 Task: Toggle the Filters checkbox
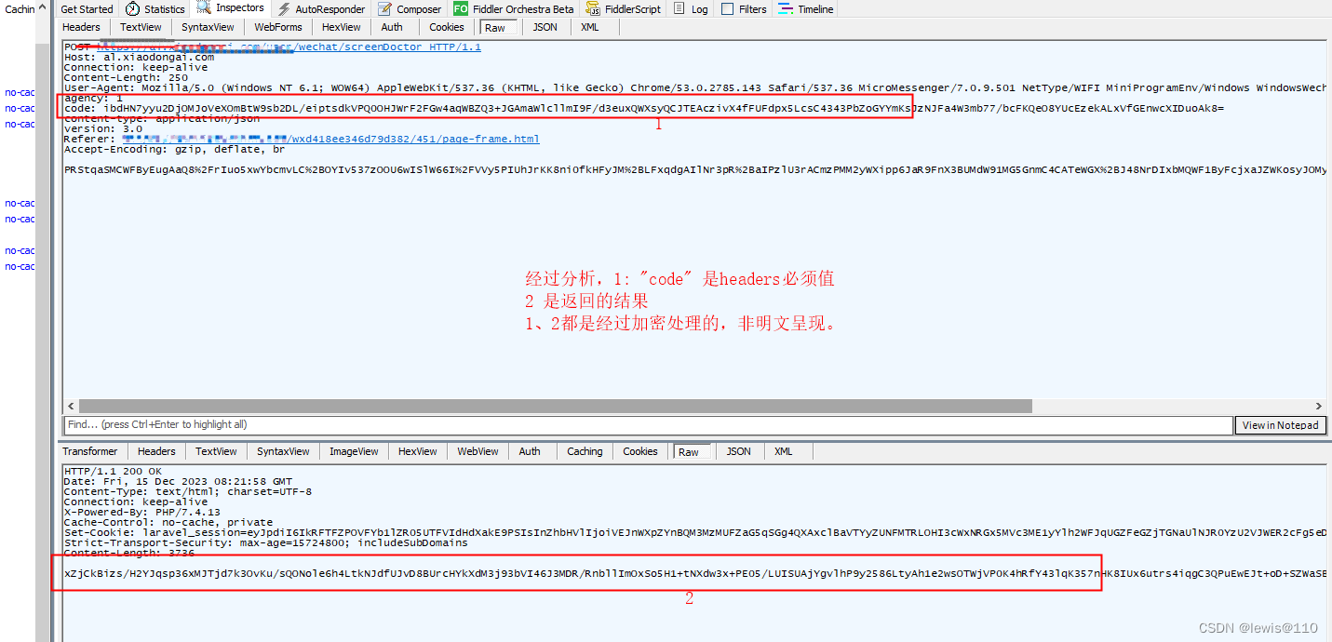pos(728,9)
